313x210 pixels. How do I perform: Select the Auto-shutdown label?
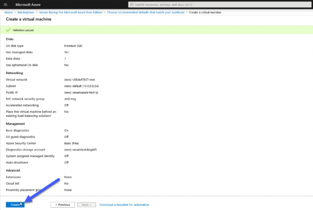point(17,162)
